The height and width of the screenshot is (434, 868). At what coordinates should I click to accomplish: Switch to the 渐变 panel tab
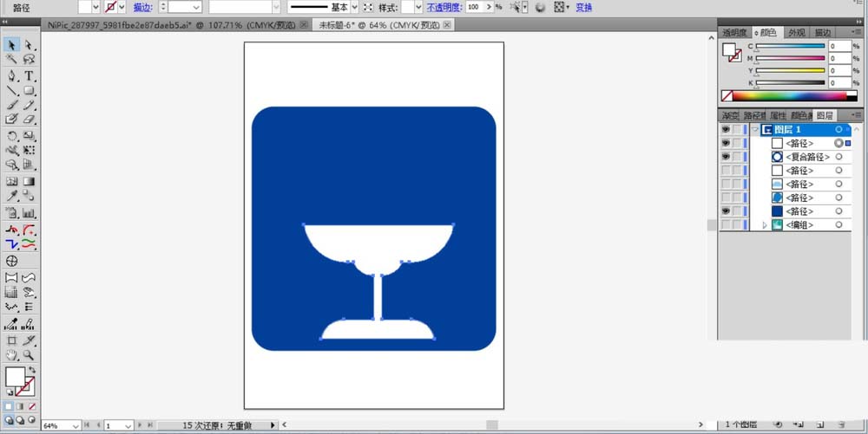coord(730,115)
